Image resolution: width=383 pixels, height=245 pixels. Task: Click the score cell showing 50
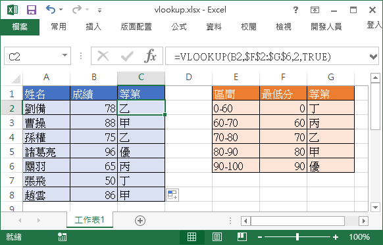[x=94, y=181]
